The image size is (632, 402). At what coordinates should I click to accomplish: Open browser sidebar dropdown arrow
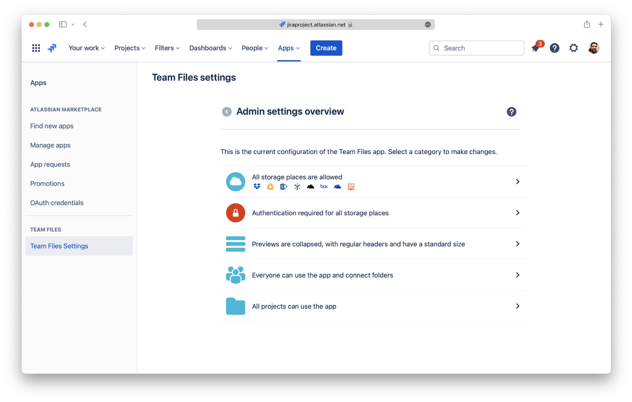pos(73,25)
